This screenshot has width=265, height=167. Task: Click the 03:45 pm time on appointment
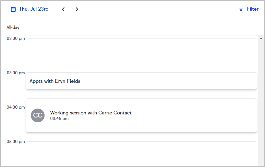coord(59,119)
